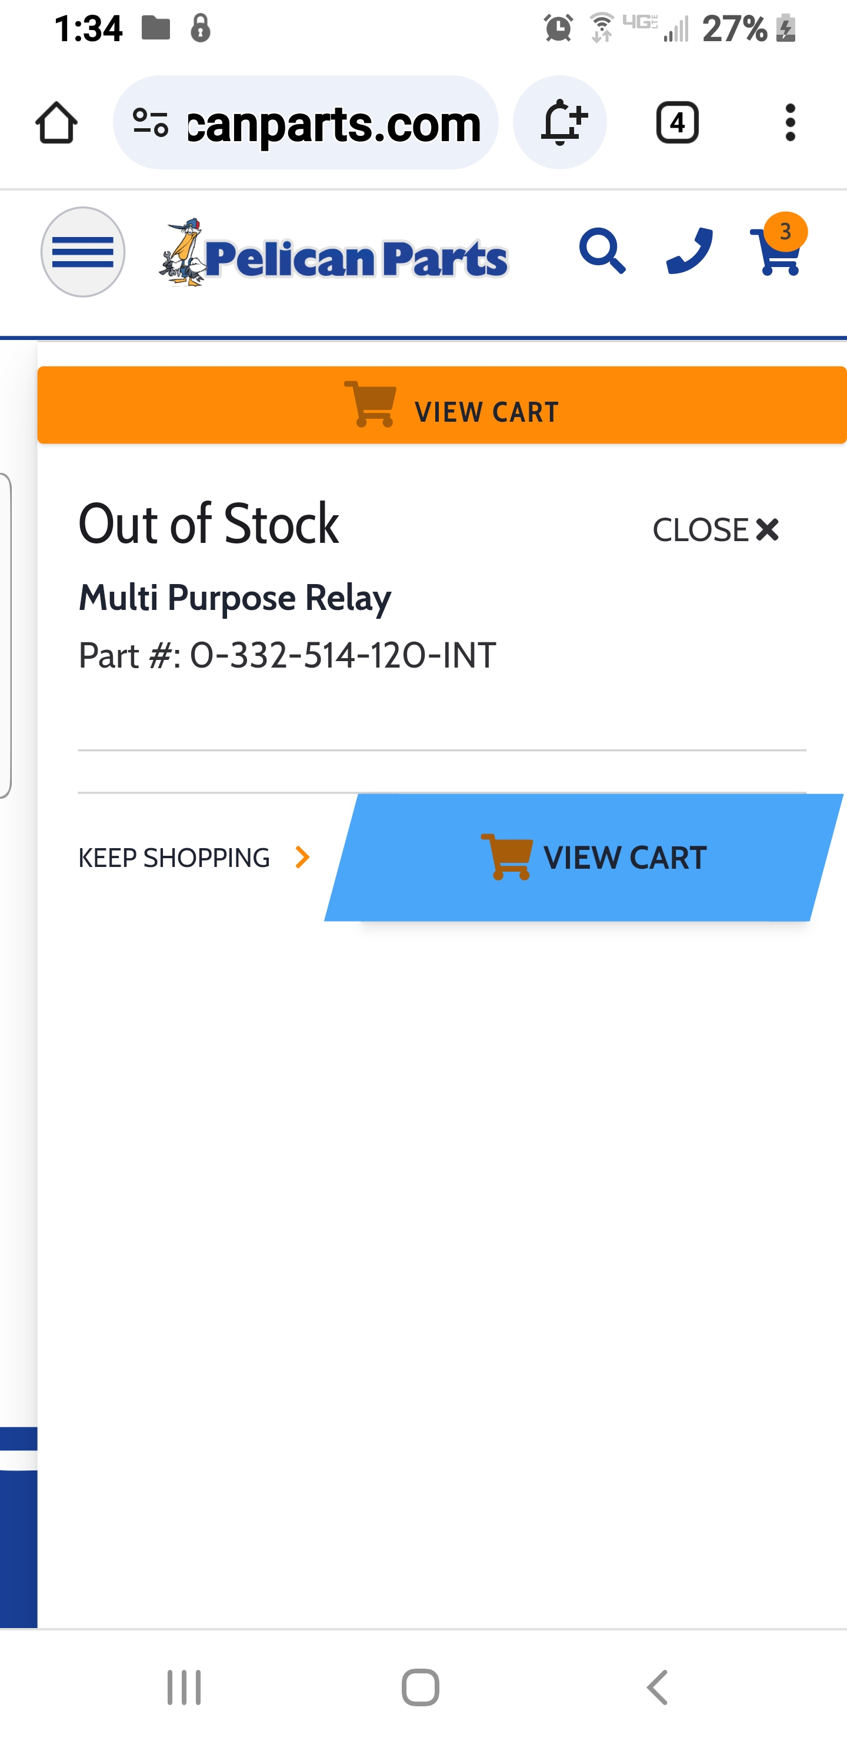
Task: Tap the phone contact icon
Action: click(689, 251)
